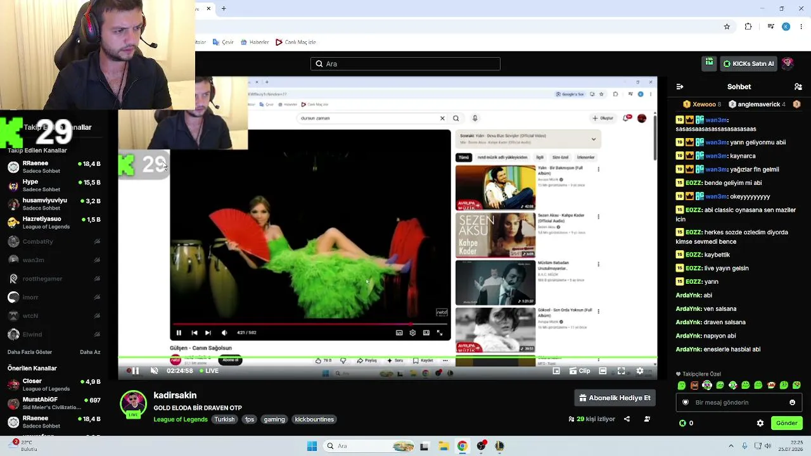The width and height of the screenshot is (811, 456).
Task: Click the KICKs Satın Al button
Action: pyautogui.click(x=748, y=63)
